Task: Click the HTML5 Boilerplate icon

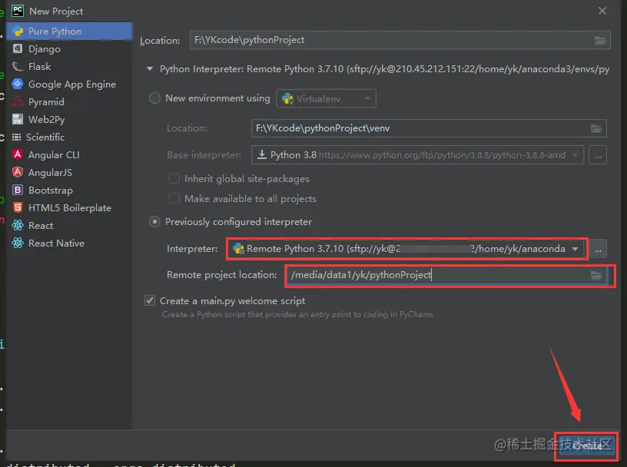Action: click(18, 207)
